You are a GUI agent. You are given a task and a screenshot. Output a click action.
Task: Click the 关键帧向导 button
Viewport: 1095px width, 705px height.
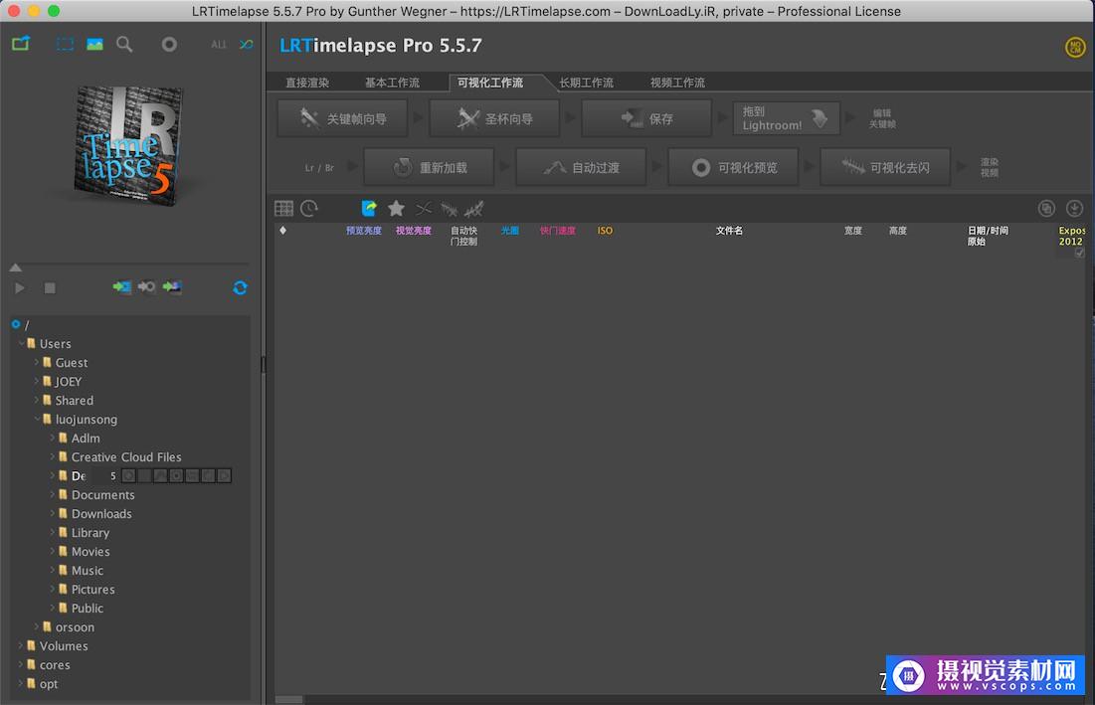click(341, 118)
